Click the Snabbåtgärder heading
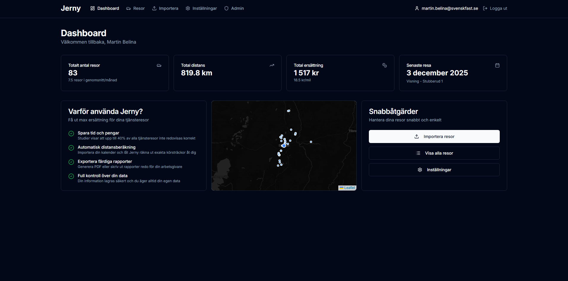 393,112
